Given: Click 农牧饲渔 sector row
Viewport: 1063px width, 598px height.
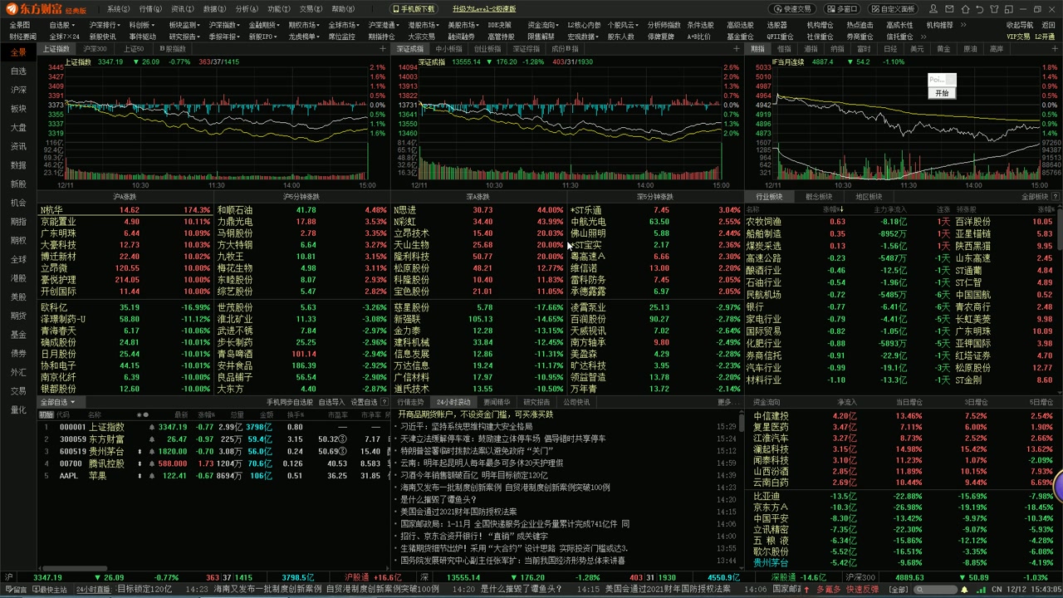Looking at the screenshot, I should (901, 222).
